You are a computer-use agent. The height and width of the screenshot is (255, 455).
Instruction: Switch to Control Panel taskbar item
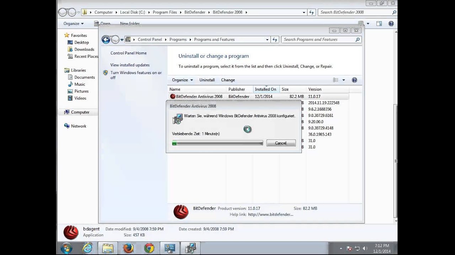[x=170, y=248]
